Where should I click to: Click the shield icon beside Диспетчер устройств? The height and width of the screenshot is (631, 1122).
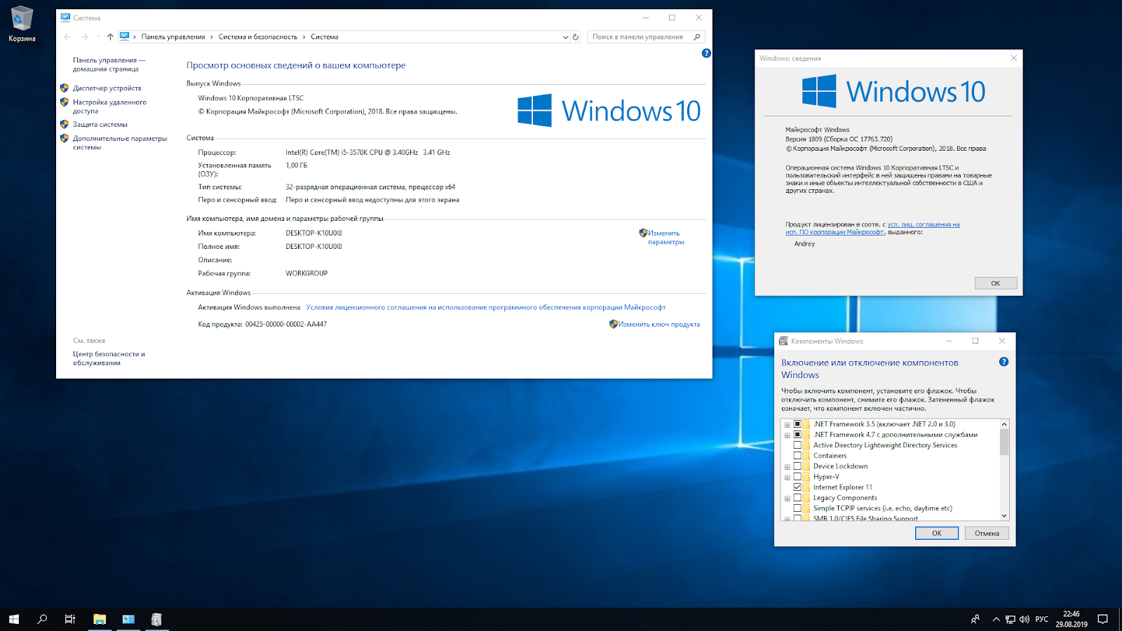pyautogui.click(x=65, y=88)
